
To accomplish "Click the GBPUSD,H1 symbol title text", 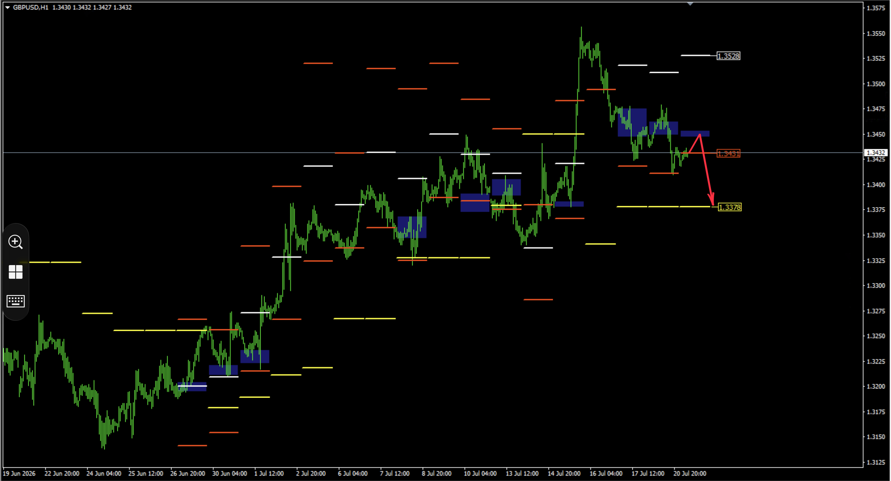I will click(30, 7).
